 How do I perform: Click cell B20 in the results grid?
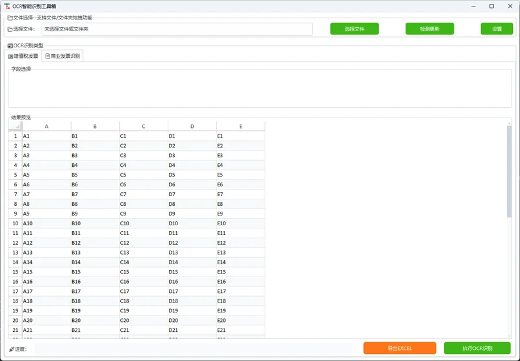coord(95,320)
